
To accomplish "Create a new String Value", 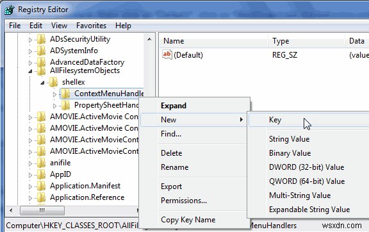I will click(x=309, y=139).
